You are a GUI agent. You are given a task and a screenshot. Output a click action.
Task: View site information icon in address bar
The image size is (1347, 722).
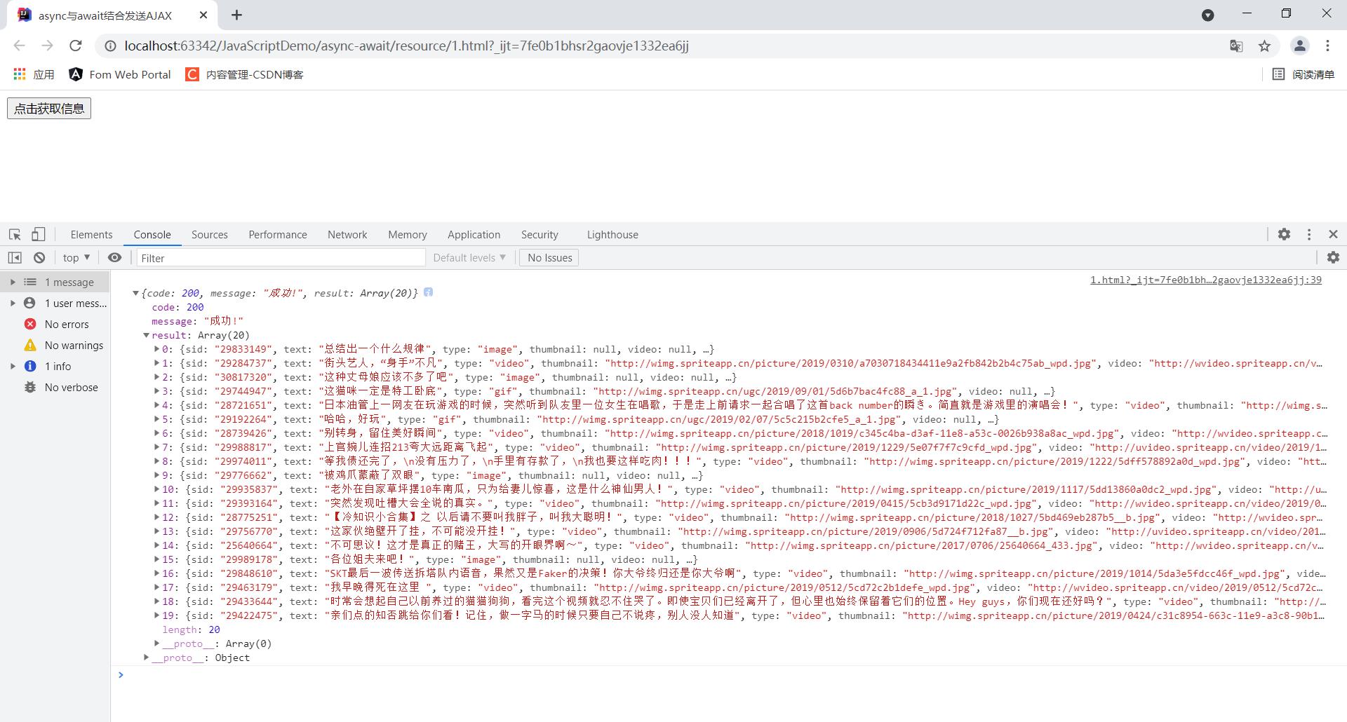(x=109, y=46)
